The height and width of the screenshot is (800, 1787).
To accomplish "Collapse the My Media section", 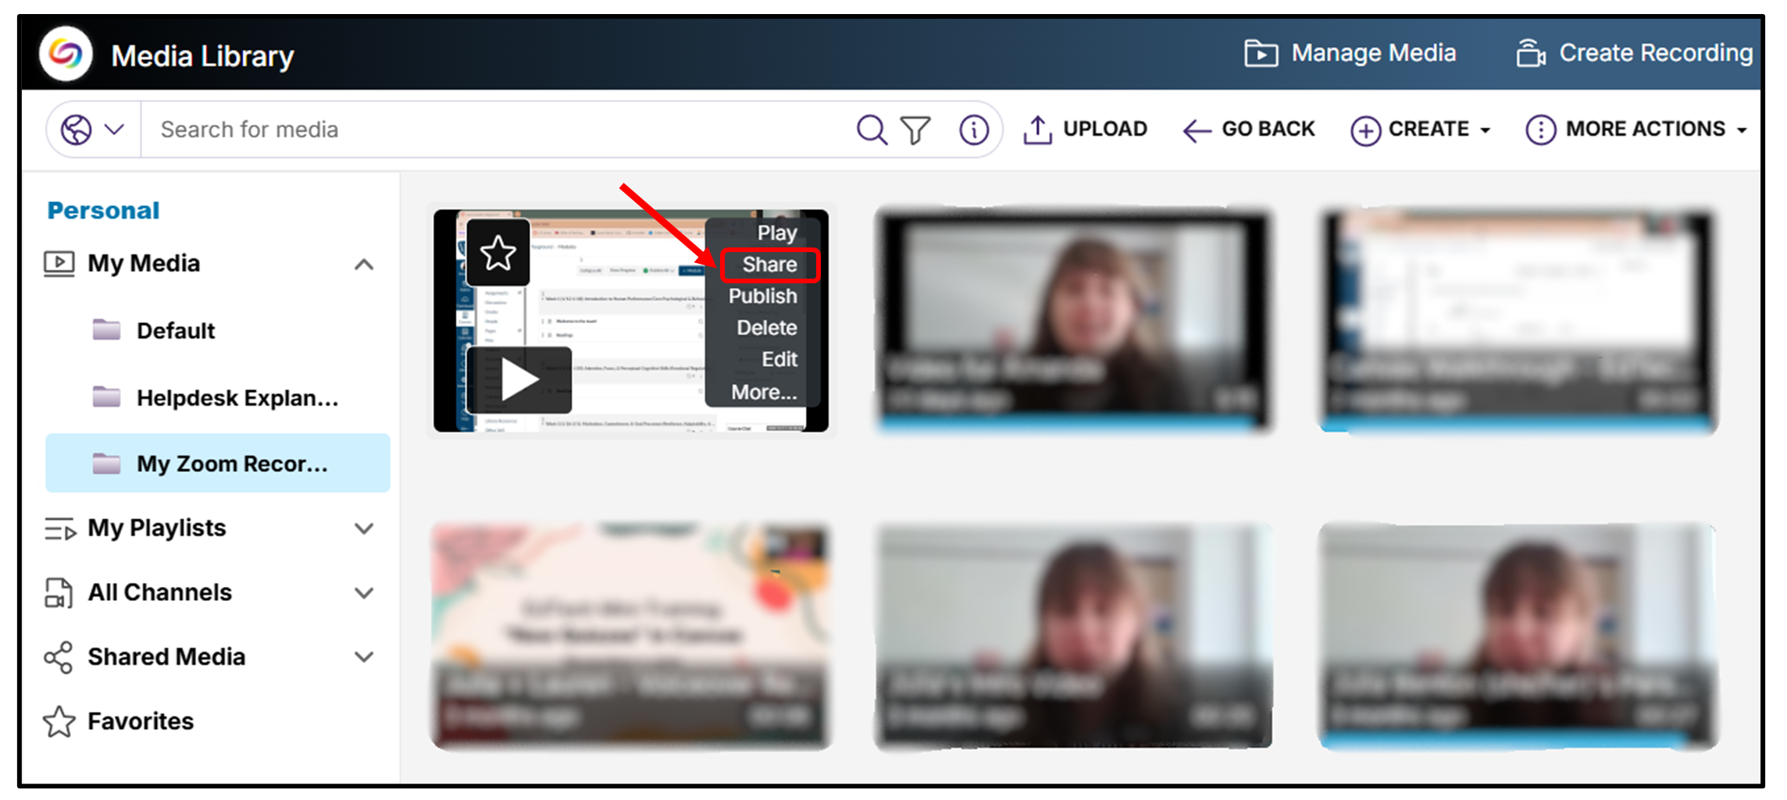I will pos(364,265).
